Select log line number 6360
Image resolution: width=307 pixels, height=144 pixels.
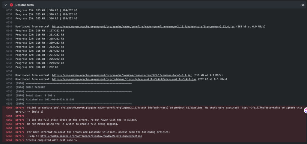click(9, 108)
